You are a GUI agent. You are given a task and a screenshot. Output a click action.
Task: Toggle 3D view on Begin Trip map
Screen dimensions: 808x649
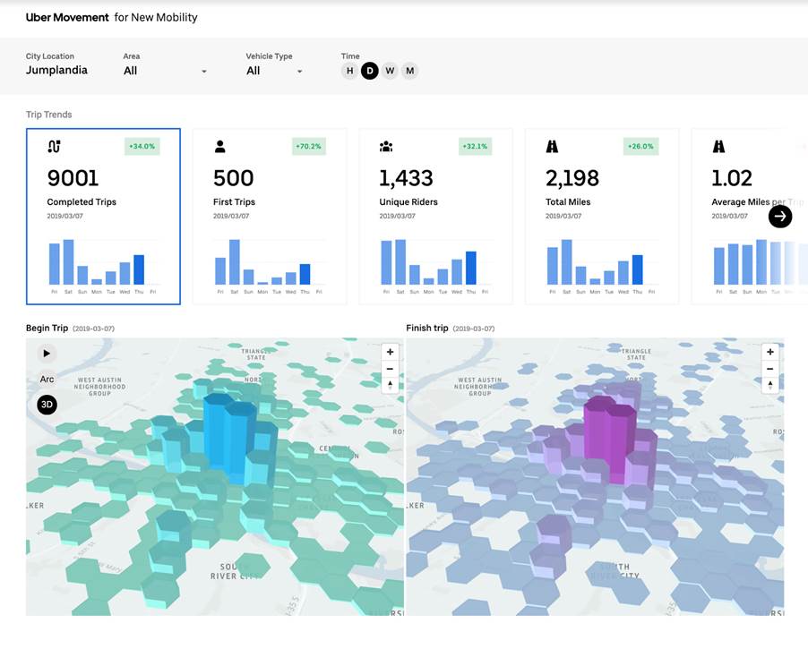coord(47,405)
